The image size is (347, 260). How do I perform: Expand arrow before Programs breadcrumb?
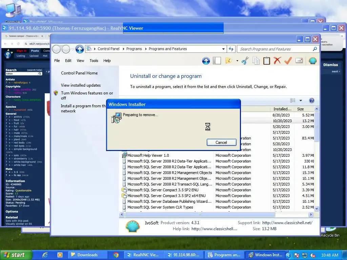tap(123, 49)
